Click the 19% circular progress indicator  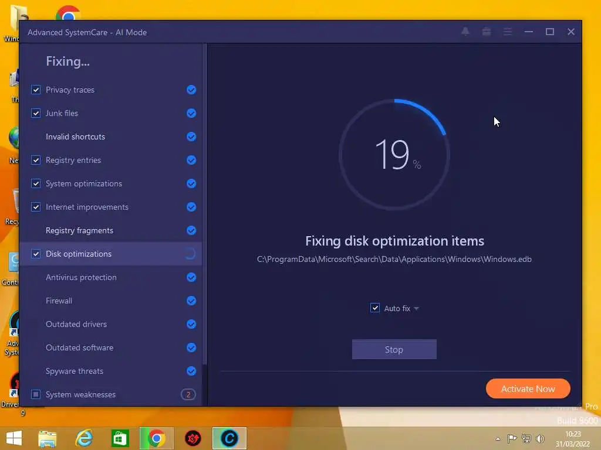(394, 155)
